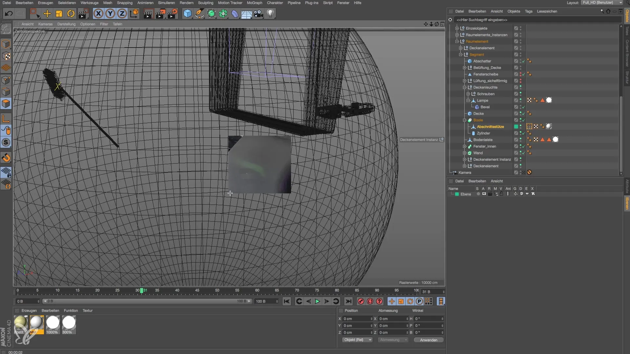Select the Move tool icon
This screenshot has height=354, width=630.
click(47, 13)
